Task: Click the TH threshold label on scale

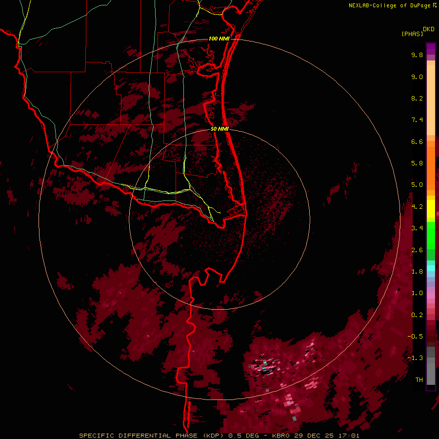Action: (x=419, y=380)
